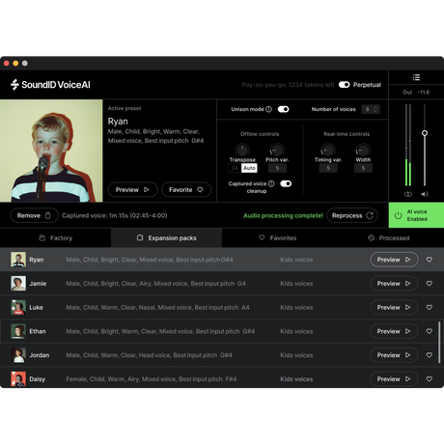Viewport: 444px width, 444px height.
Task: Click the Timing var. knob
Action: pos(328,150)
